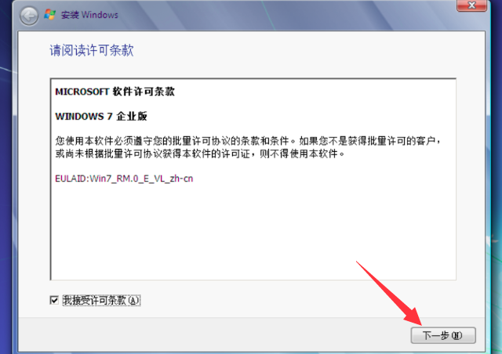502x354 pixels.
Task: Click the paragraph line starting 您使用本软件
Action: click(x=248, y=141)
